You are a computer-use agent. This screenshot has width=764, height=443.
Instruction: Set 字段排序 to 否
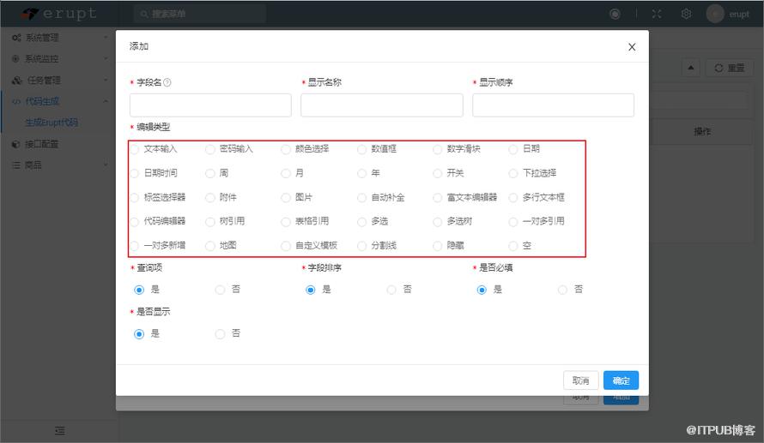coord(391,290)
